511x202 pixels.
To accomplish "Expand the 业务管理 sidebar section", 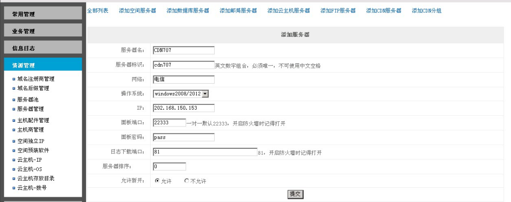I will pos(42,31).
